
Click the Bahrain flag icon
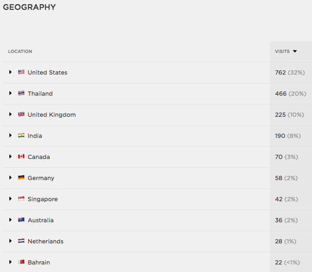pyautogui.click(x=21, y=262)
